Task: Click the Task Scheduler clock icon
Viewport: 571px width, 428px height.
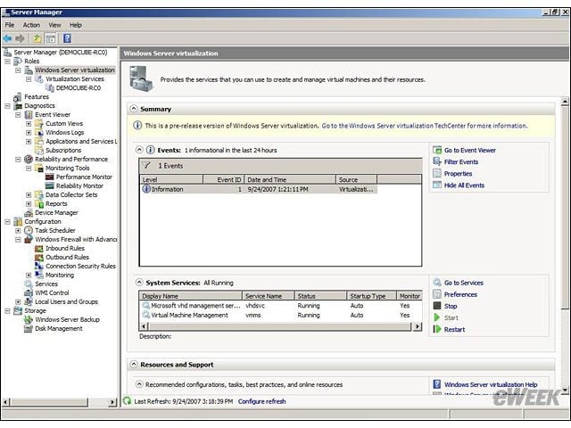Action: (29, 230)
